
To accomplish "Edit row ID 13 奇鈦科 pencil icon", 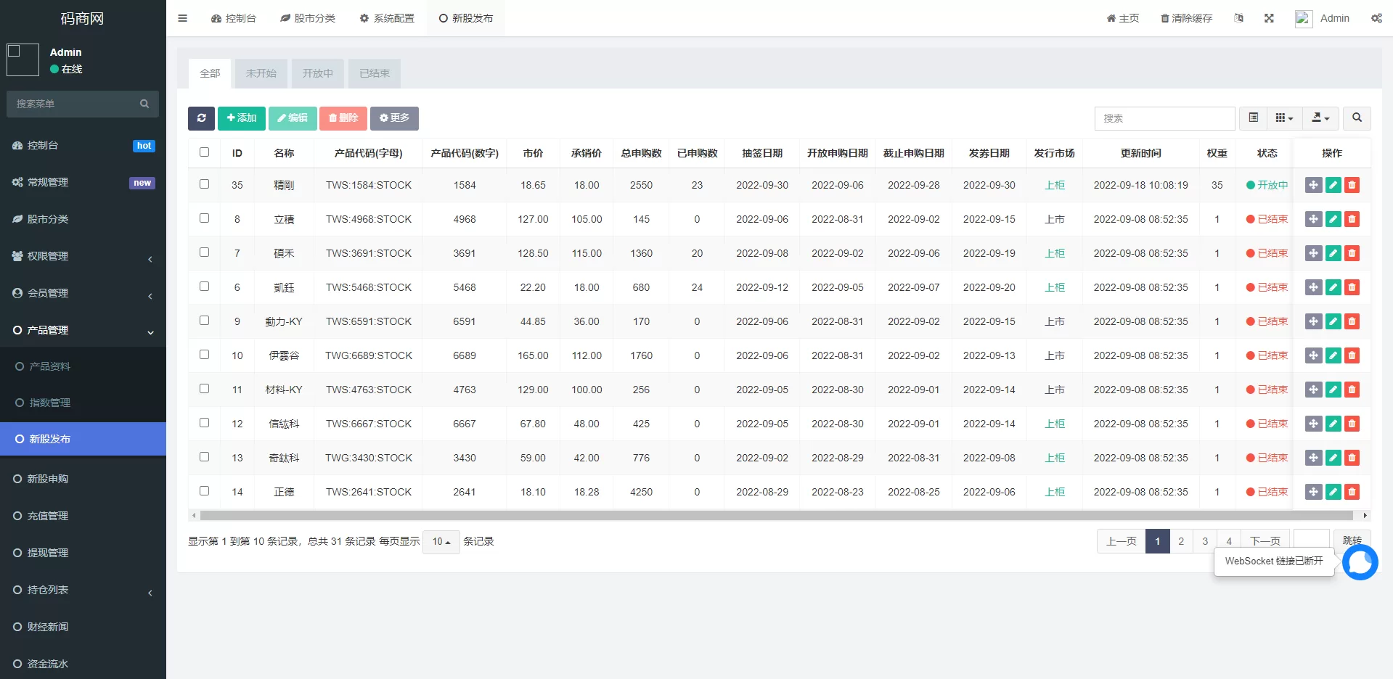I will tap(1333, 458).
